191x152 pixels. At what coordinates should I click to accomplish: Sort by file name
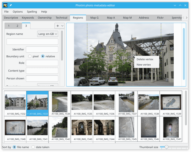tap(15, 147)
